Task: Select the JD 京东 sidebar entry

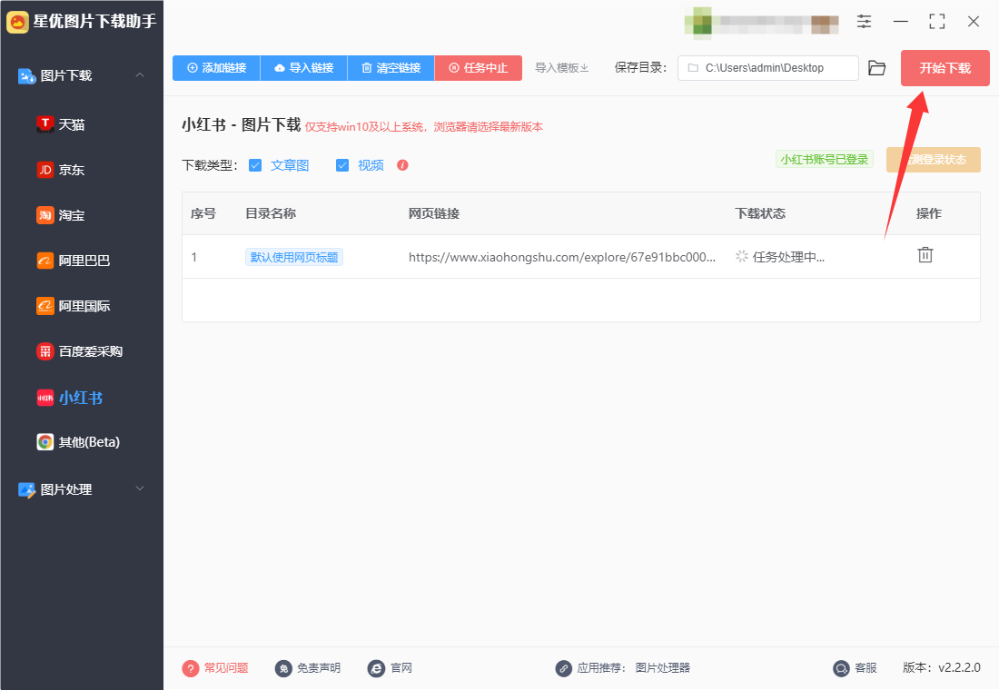Action: coord(61,170)
